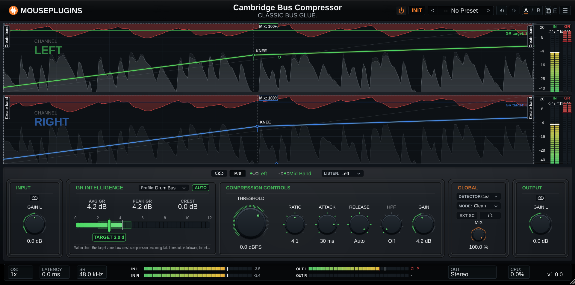The image size is (575, 285).
Task: Toggle the M/S mode button
Action: click(x=237, y=174)
